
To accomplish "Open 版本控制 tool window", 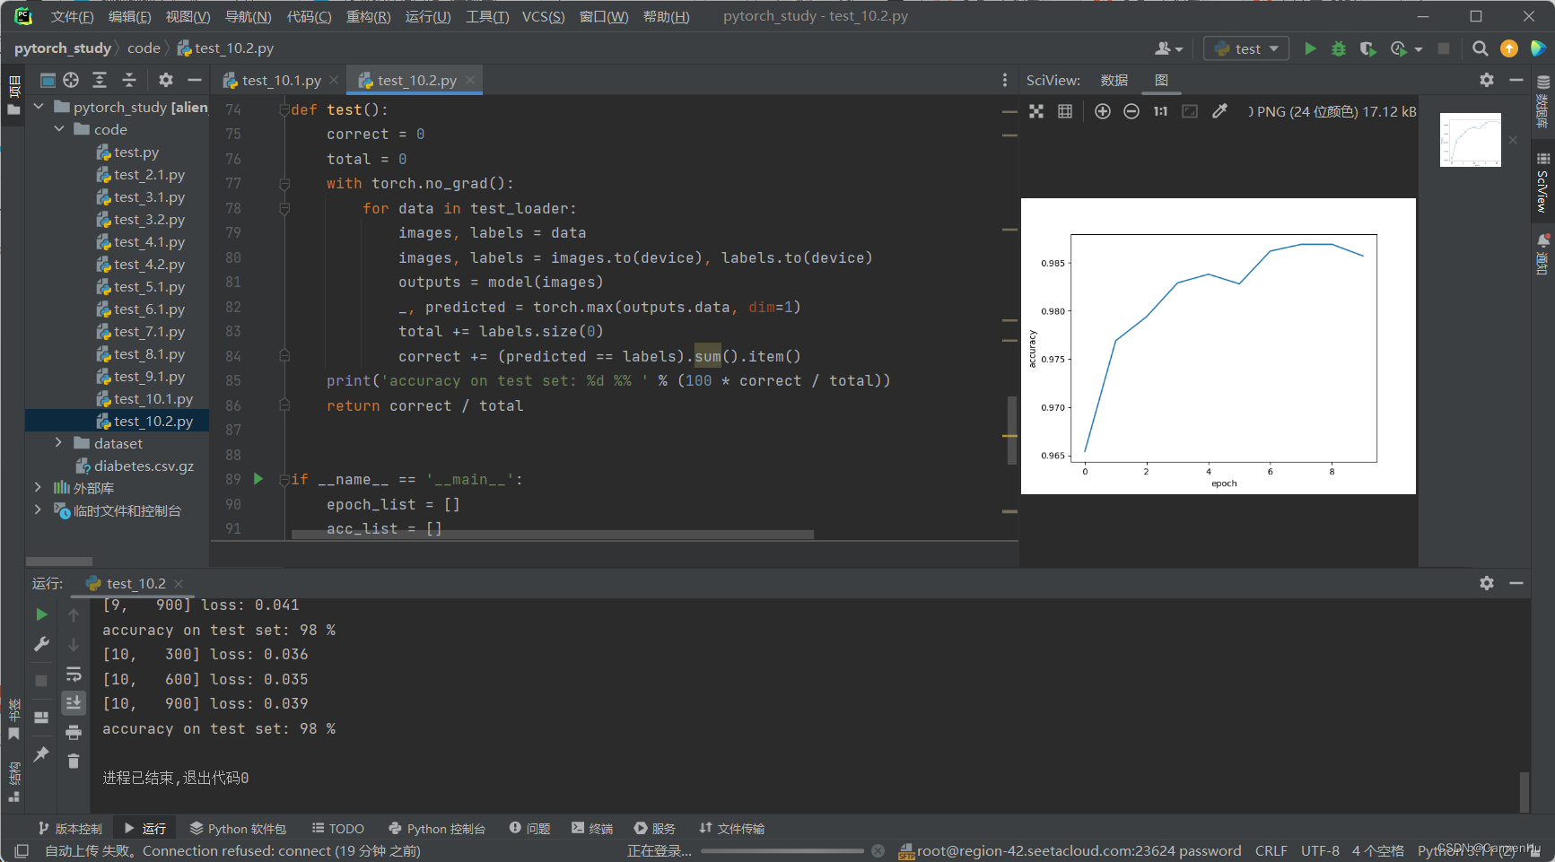I will click(x=70, y=828).
